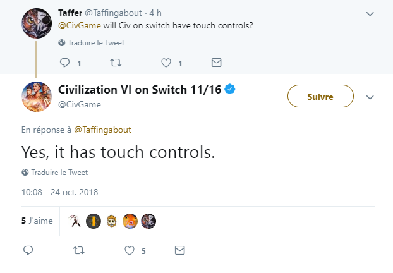This screenshot has width=393, height=273.
Task: Translate the CivGame tweet text
Action: (59, 172)
